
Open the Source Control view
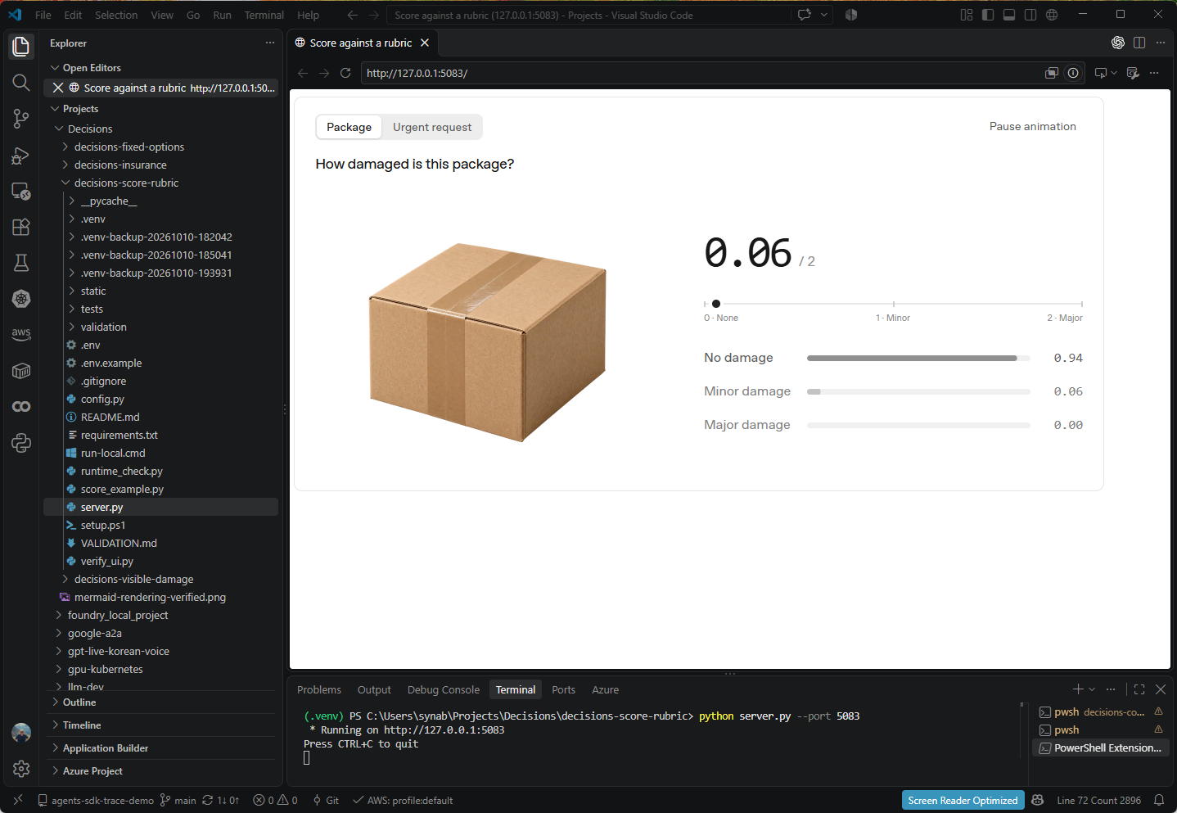pos(21,119)
